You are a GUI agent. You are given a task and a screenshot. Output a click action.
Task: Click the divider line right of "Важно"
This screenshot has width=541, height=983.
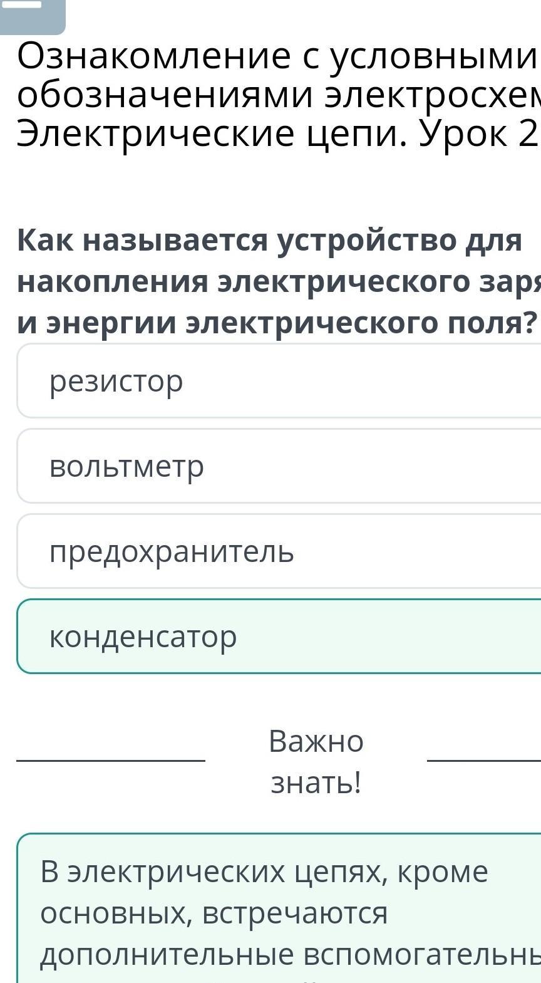click(x=483, y=761)
